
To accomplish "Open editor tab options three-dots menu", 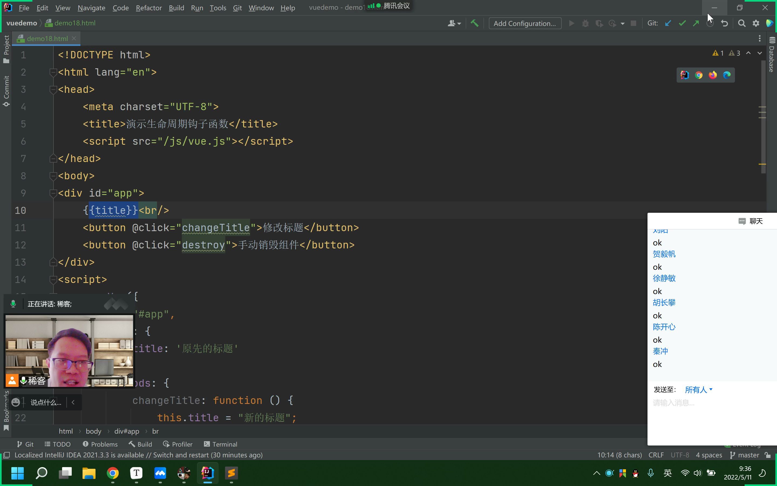I will (760, 39).
